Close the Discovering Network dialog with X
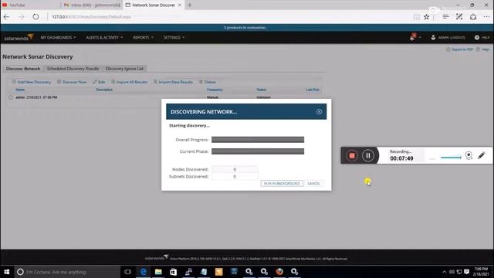This screenshot has width=494, height=278. 319,111
